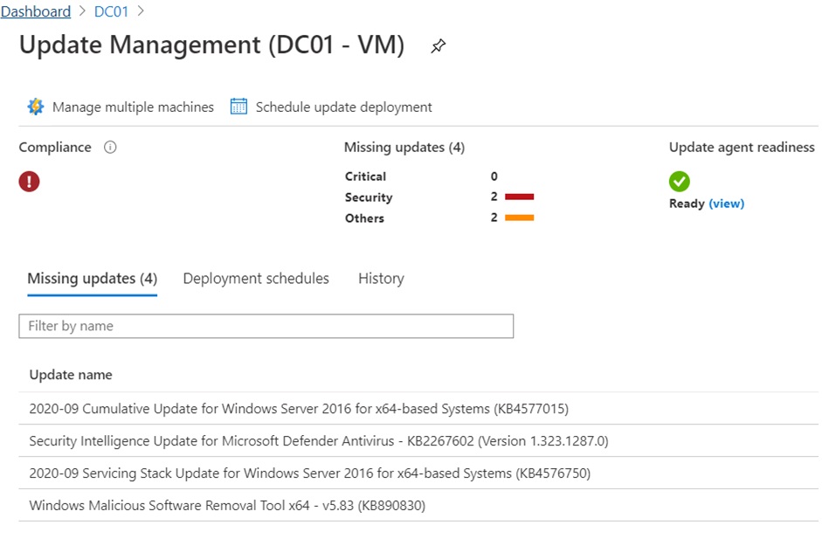Navigate to DC01 in breadcrumb

coord(111,11)
